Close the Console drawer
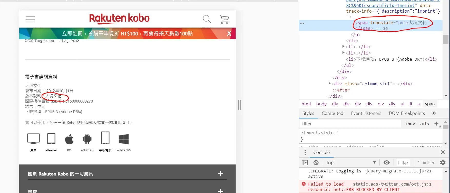 [x=443, y=152]
